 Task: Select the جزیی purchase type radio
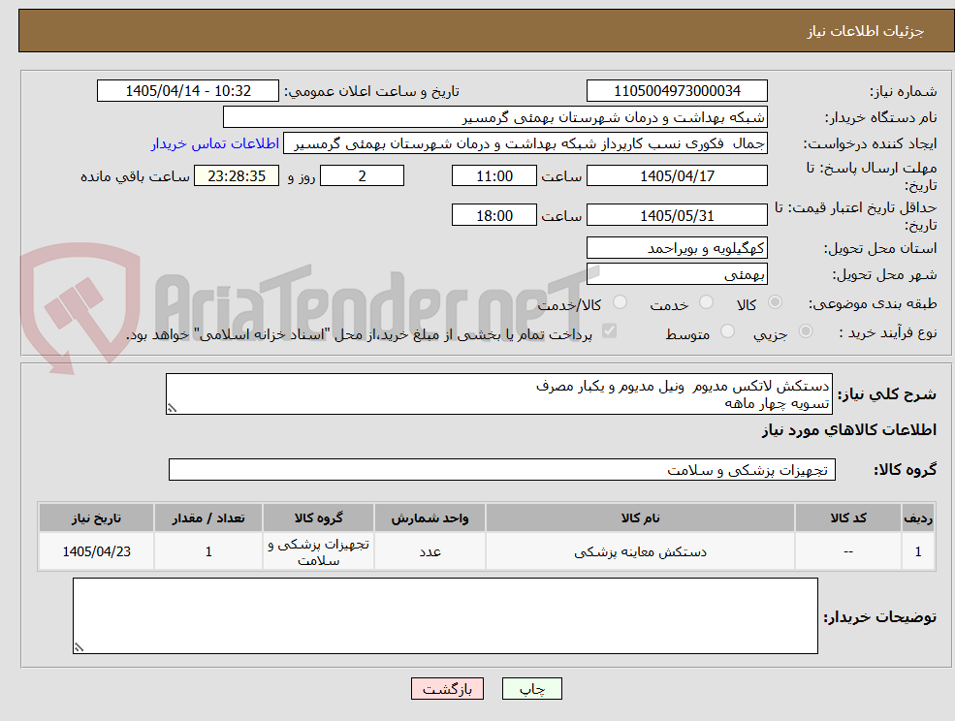805,331
